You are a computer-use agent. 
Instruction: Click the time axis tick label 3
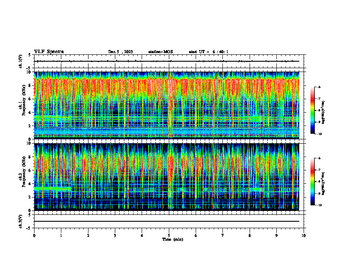115,236
